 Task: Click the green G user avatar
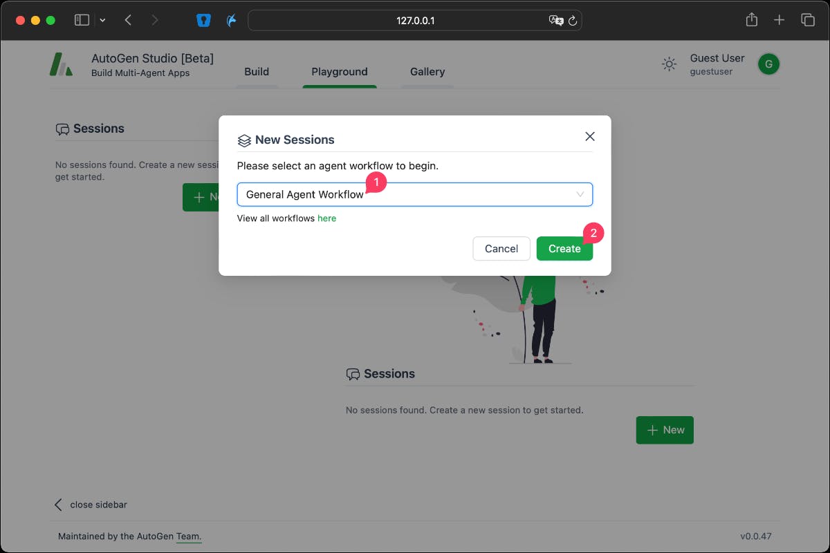click(x=768, y=64)
